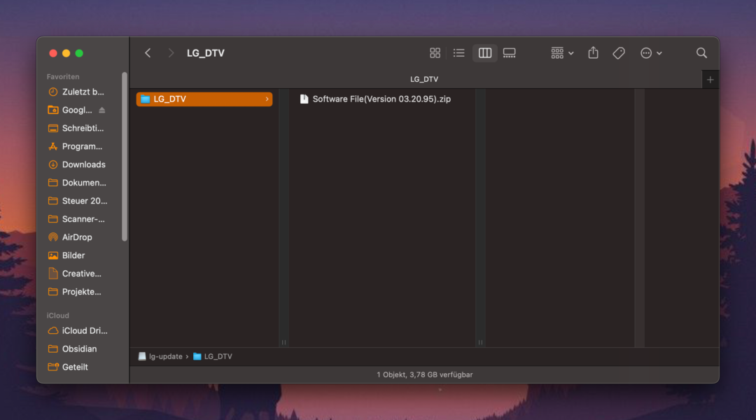Open the search magnifier icon
This screenshot has height=420, width=756.
(x=701, y=53)
